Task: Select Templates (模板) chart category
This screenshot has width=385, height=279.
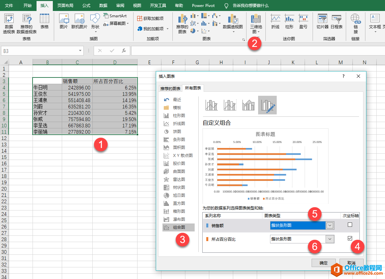Action: tap(178, 108)
